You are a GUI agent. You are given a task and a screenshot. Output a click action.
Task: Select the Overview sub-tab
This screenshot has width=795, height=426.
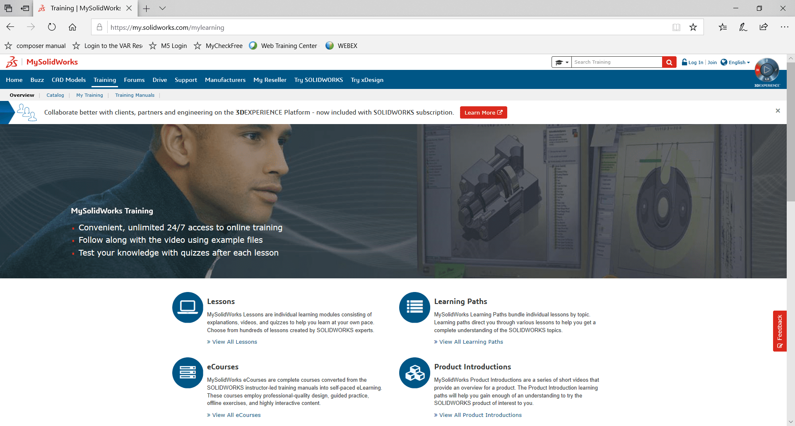point(22,95)
